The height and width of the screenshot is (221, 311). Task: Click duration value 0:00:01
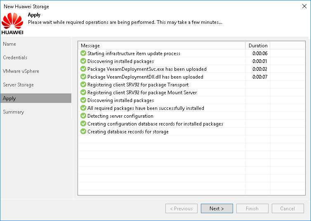click(x=260, y=61)
